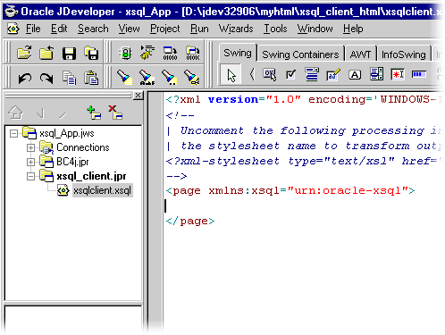Click the Save All icon
The height and width of the screenshot is (335, 445).
coord(91,53)
